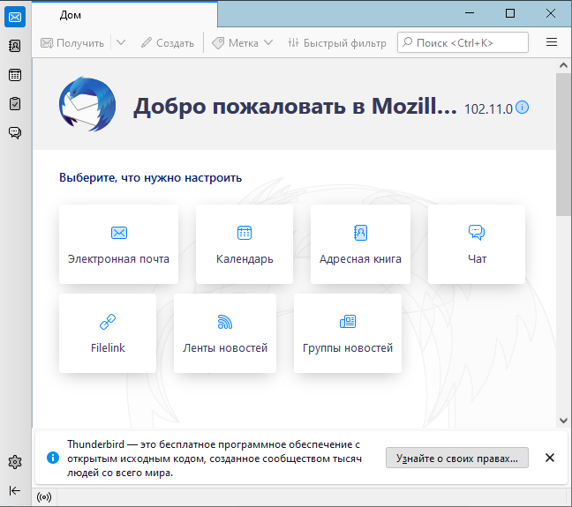
Task: Collapse the spaces toolbar arrow
Action: point(15,490)
